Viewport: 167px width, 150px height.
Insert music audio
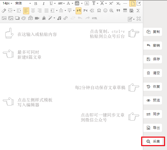[59, 18]
